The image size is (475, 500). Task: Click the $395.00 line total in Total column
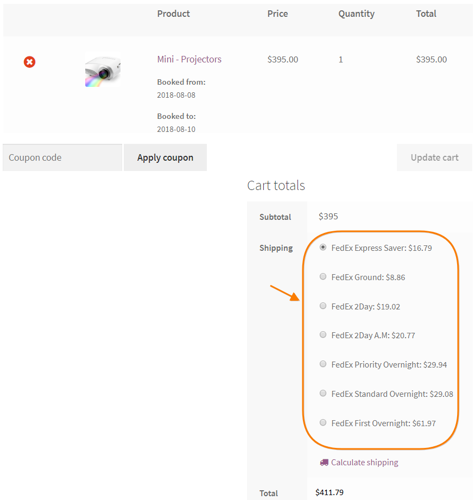pos(432,60)
